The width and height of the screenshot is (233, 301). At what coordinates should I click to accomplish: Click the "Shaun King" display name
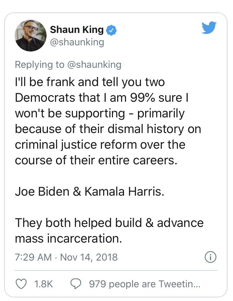[76, 30]
